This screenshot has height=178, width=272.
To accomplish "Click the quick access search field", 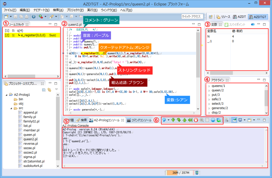I will pos(192,17).
